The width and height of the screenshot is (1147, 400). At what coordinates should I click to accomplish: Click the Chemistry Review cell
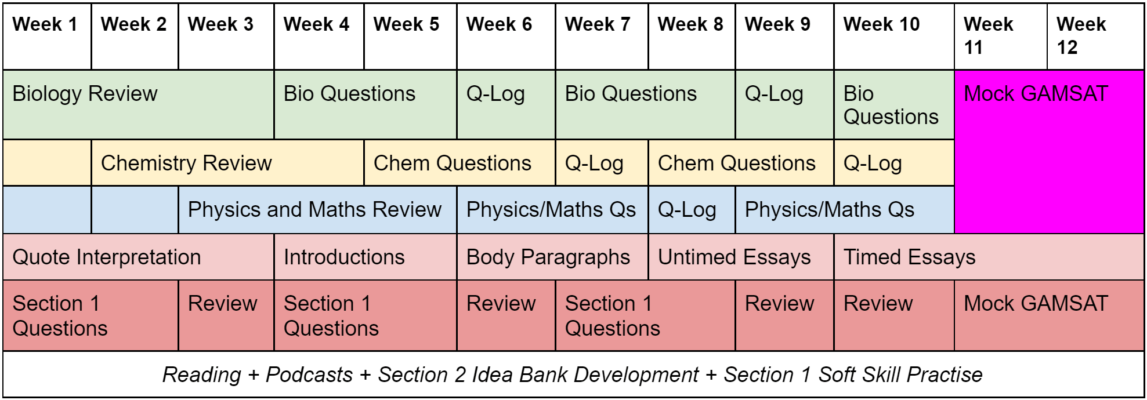(x=227, y=163)
